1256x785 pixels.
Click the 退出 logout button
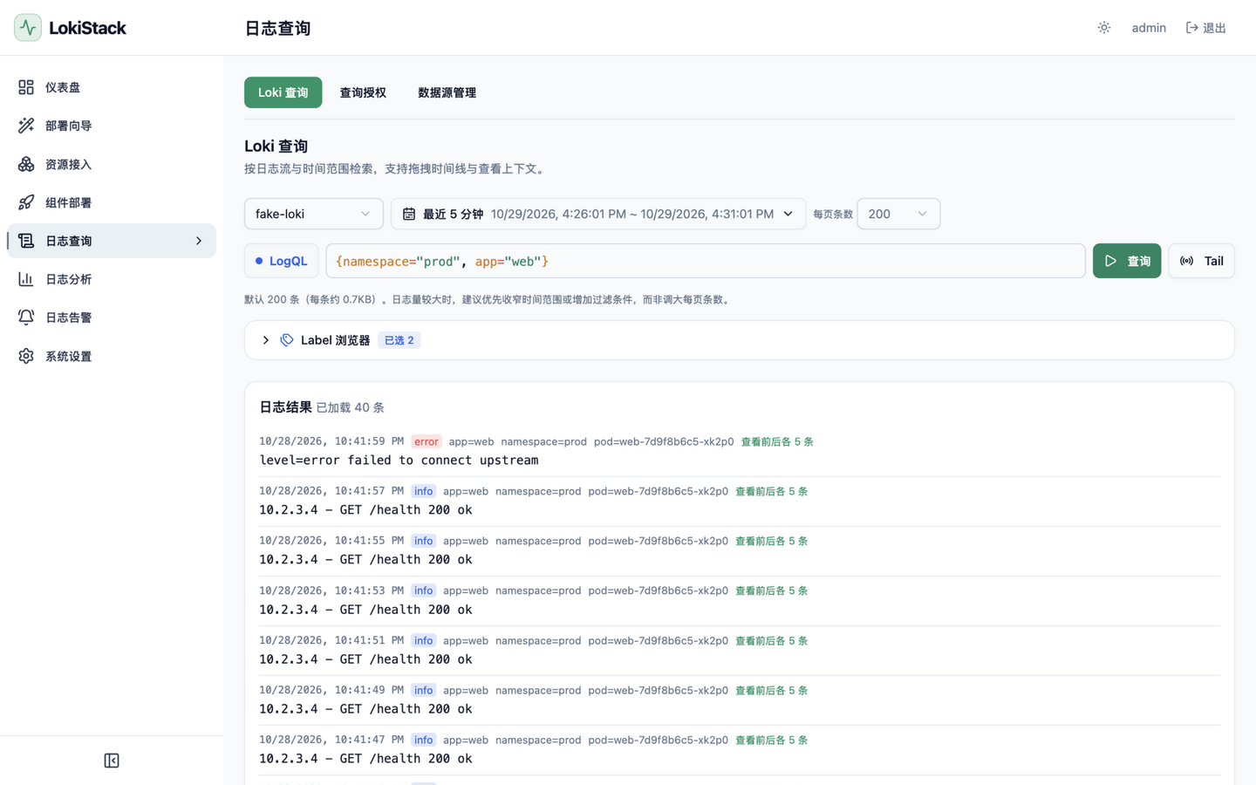tap(1206, 28)
